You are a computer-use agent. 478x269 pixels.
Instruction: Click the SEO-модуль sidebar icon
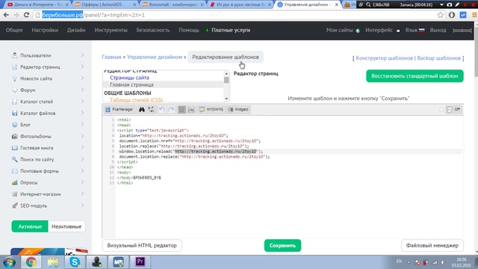pos(14,205)
